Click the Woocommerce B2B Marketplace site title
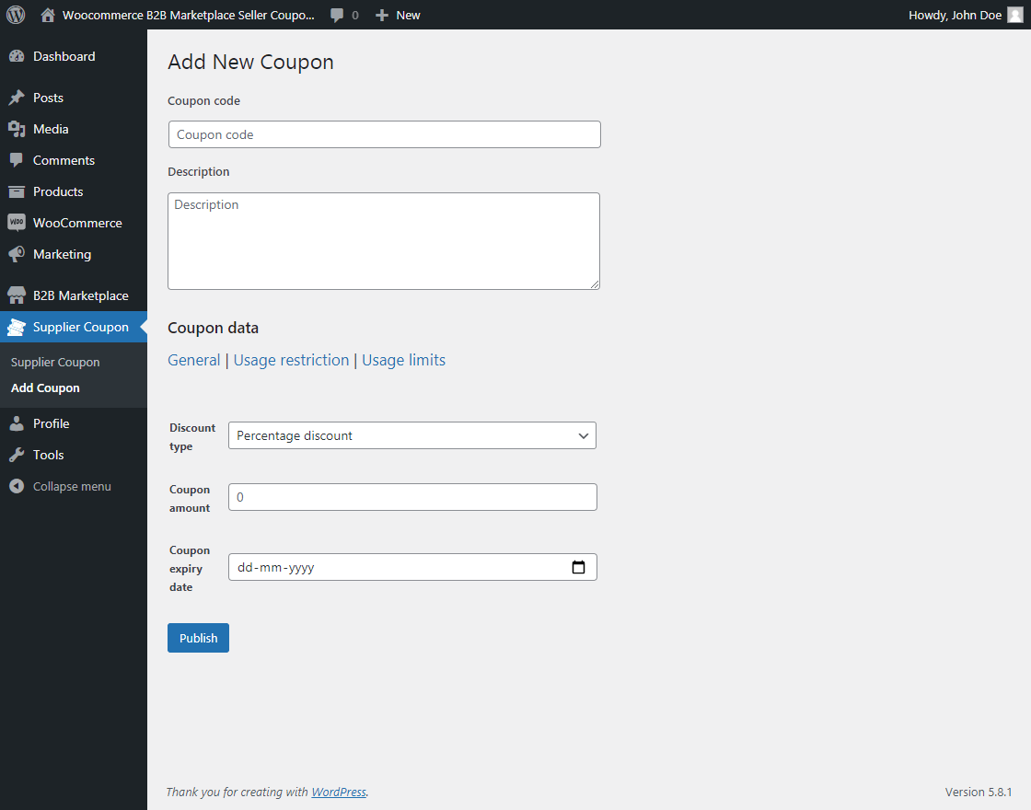Image resolution: width=1031 pixels, height=810 pixels. point(188,15)
